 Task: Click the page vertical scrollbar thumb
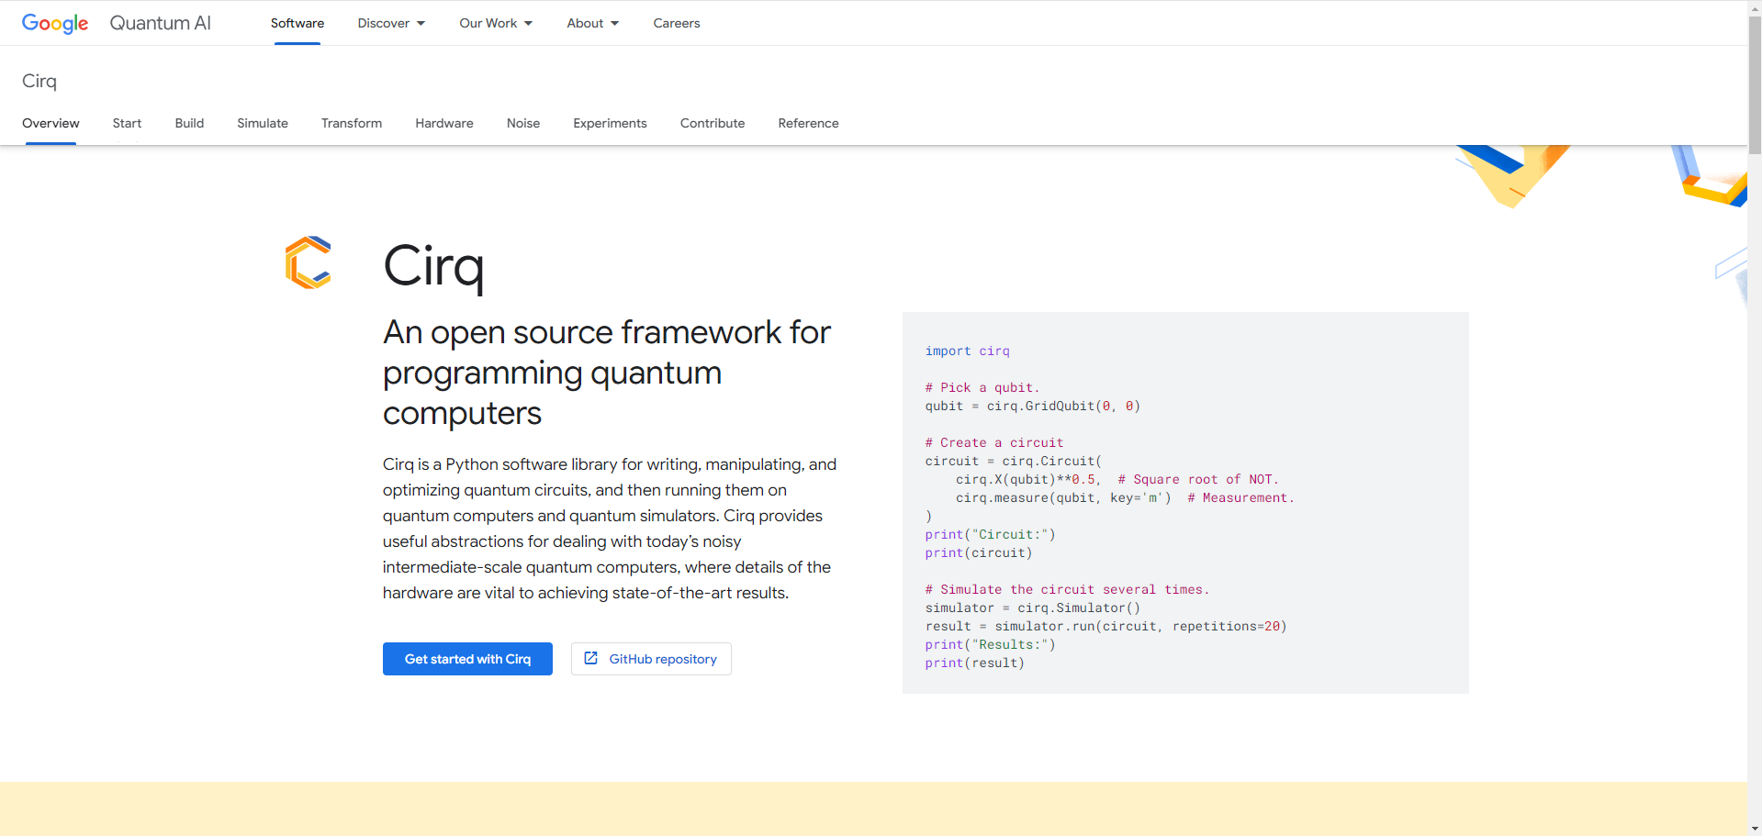(x=1755, y=84)
